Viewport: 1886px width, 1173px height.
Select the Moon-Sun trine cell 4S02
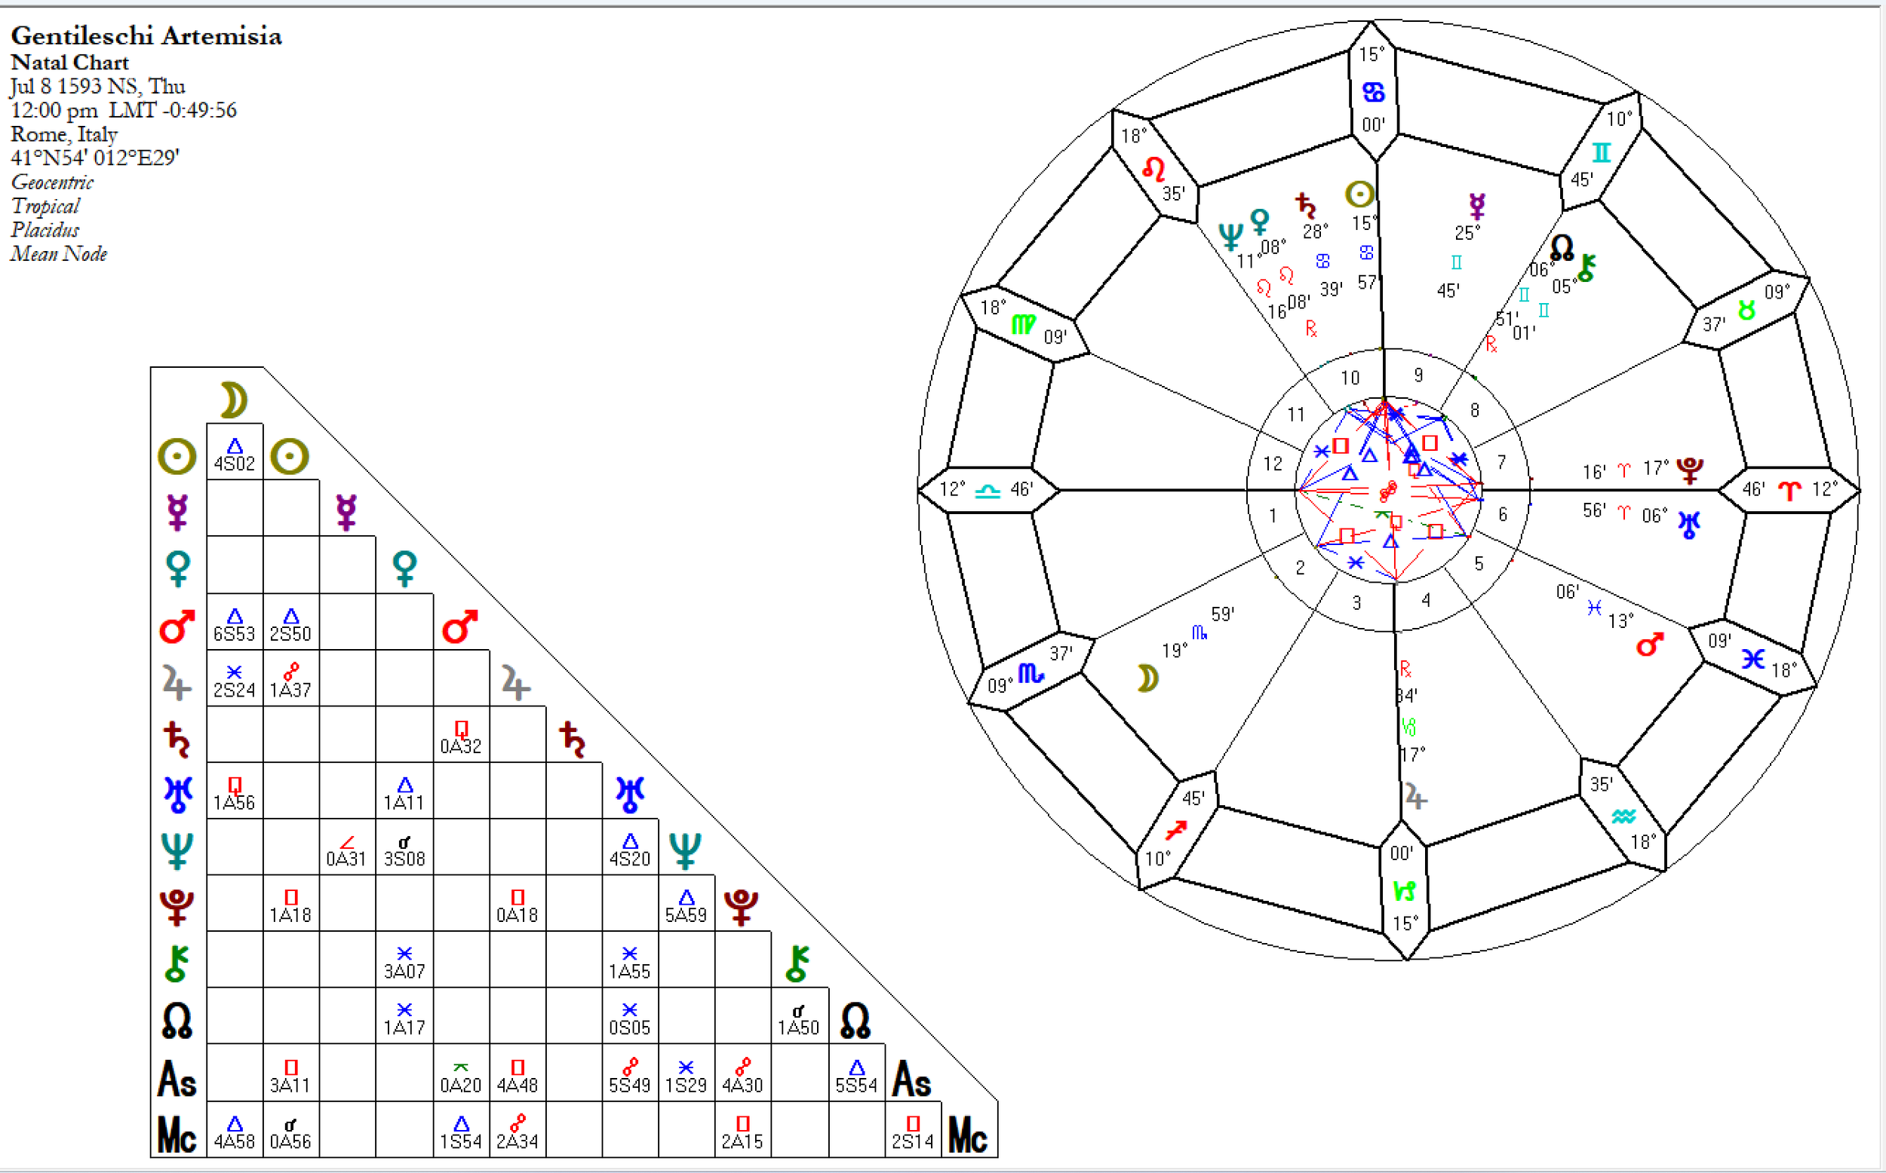[235, 452]
